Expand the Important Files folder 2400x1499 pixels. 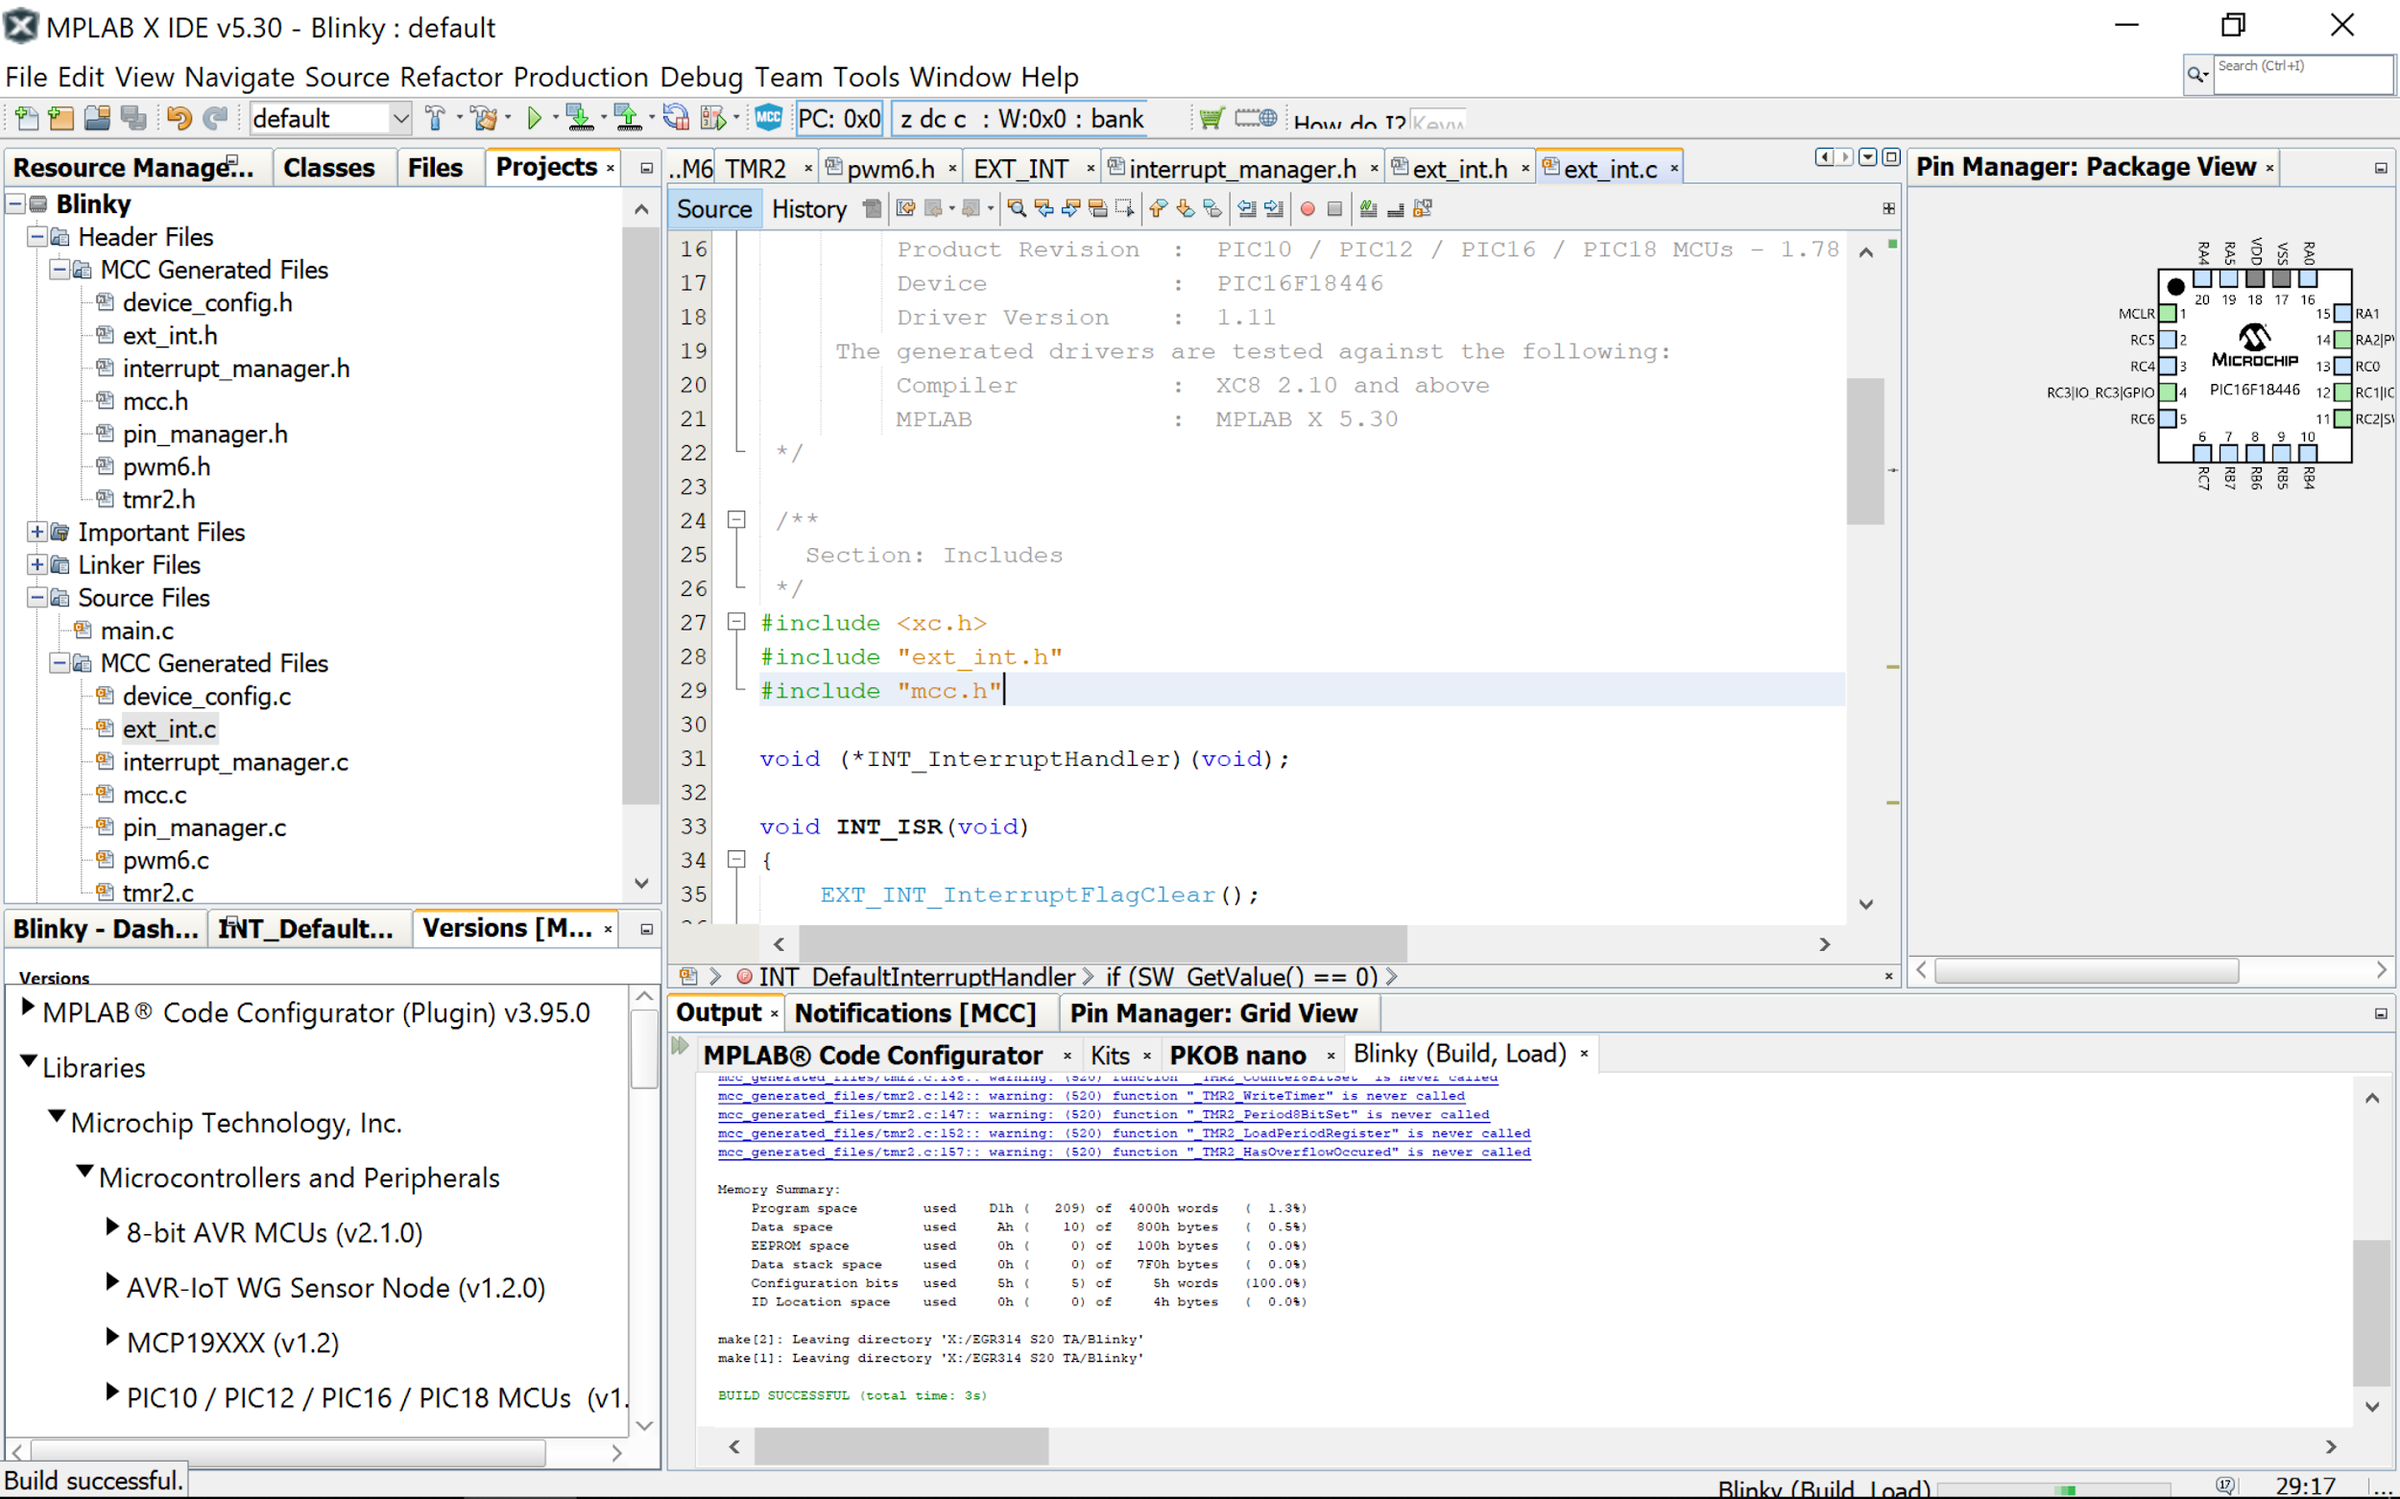[36, 533]
